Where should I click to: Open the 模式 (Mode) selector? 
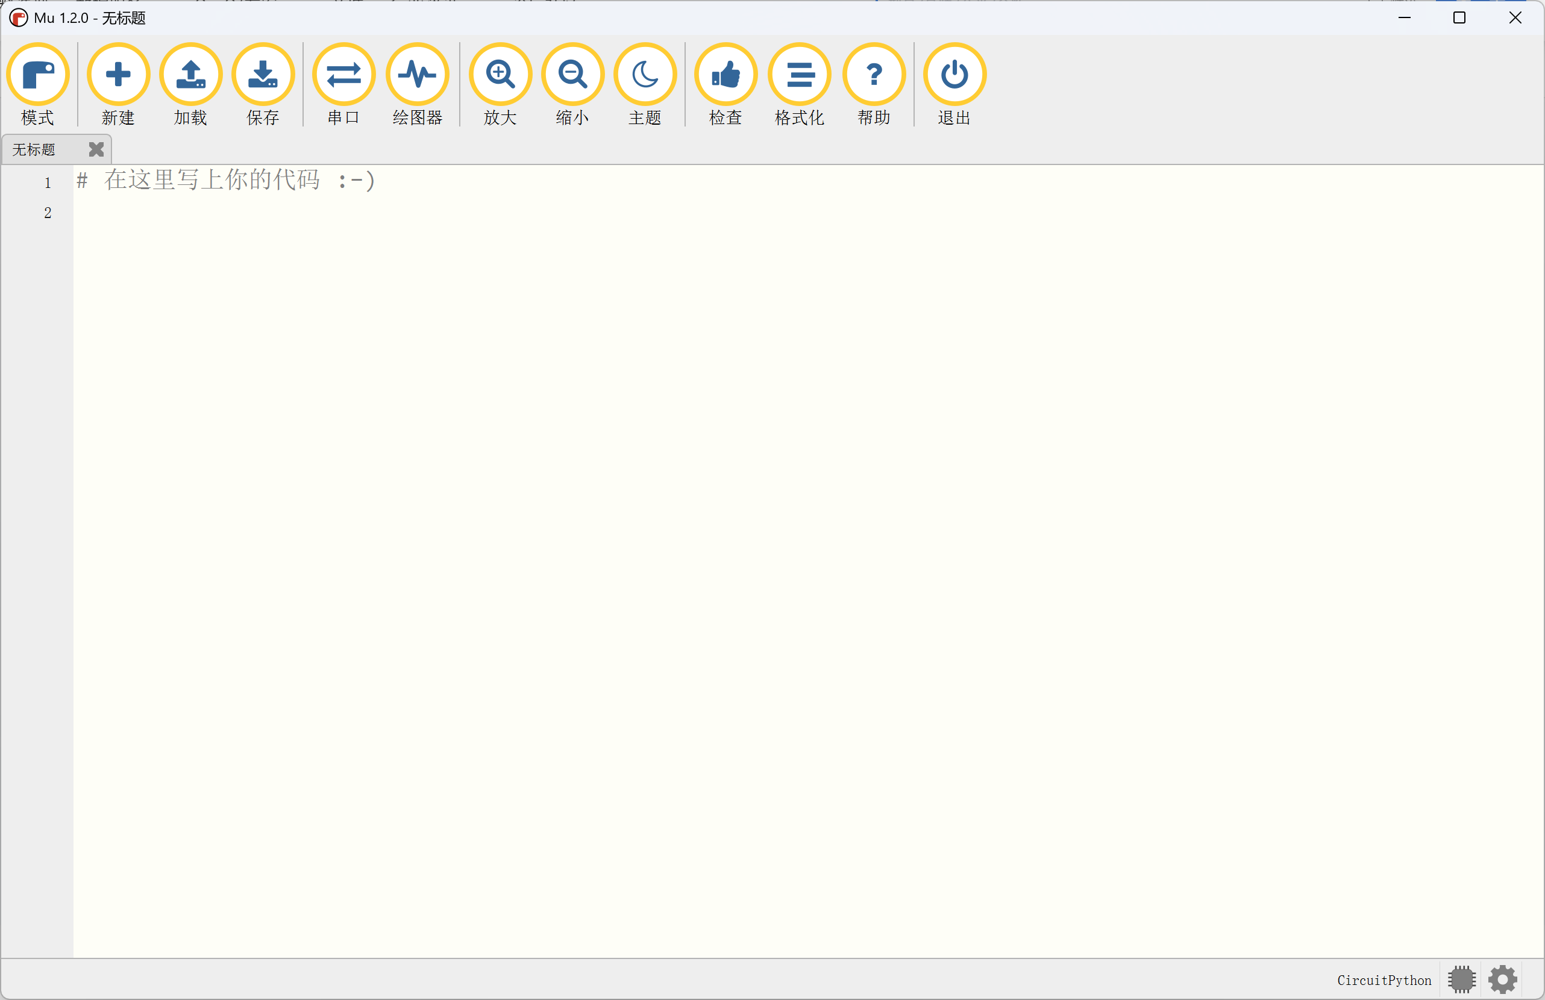37,75
